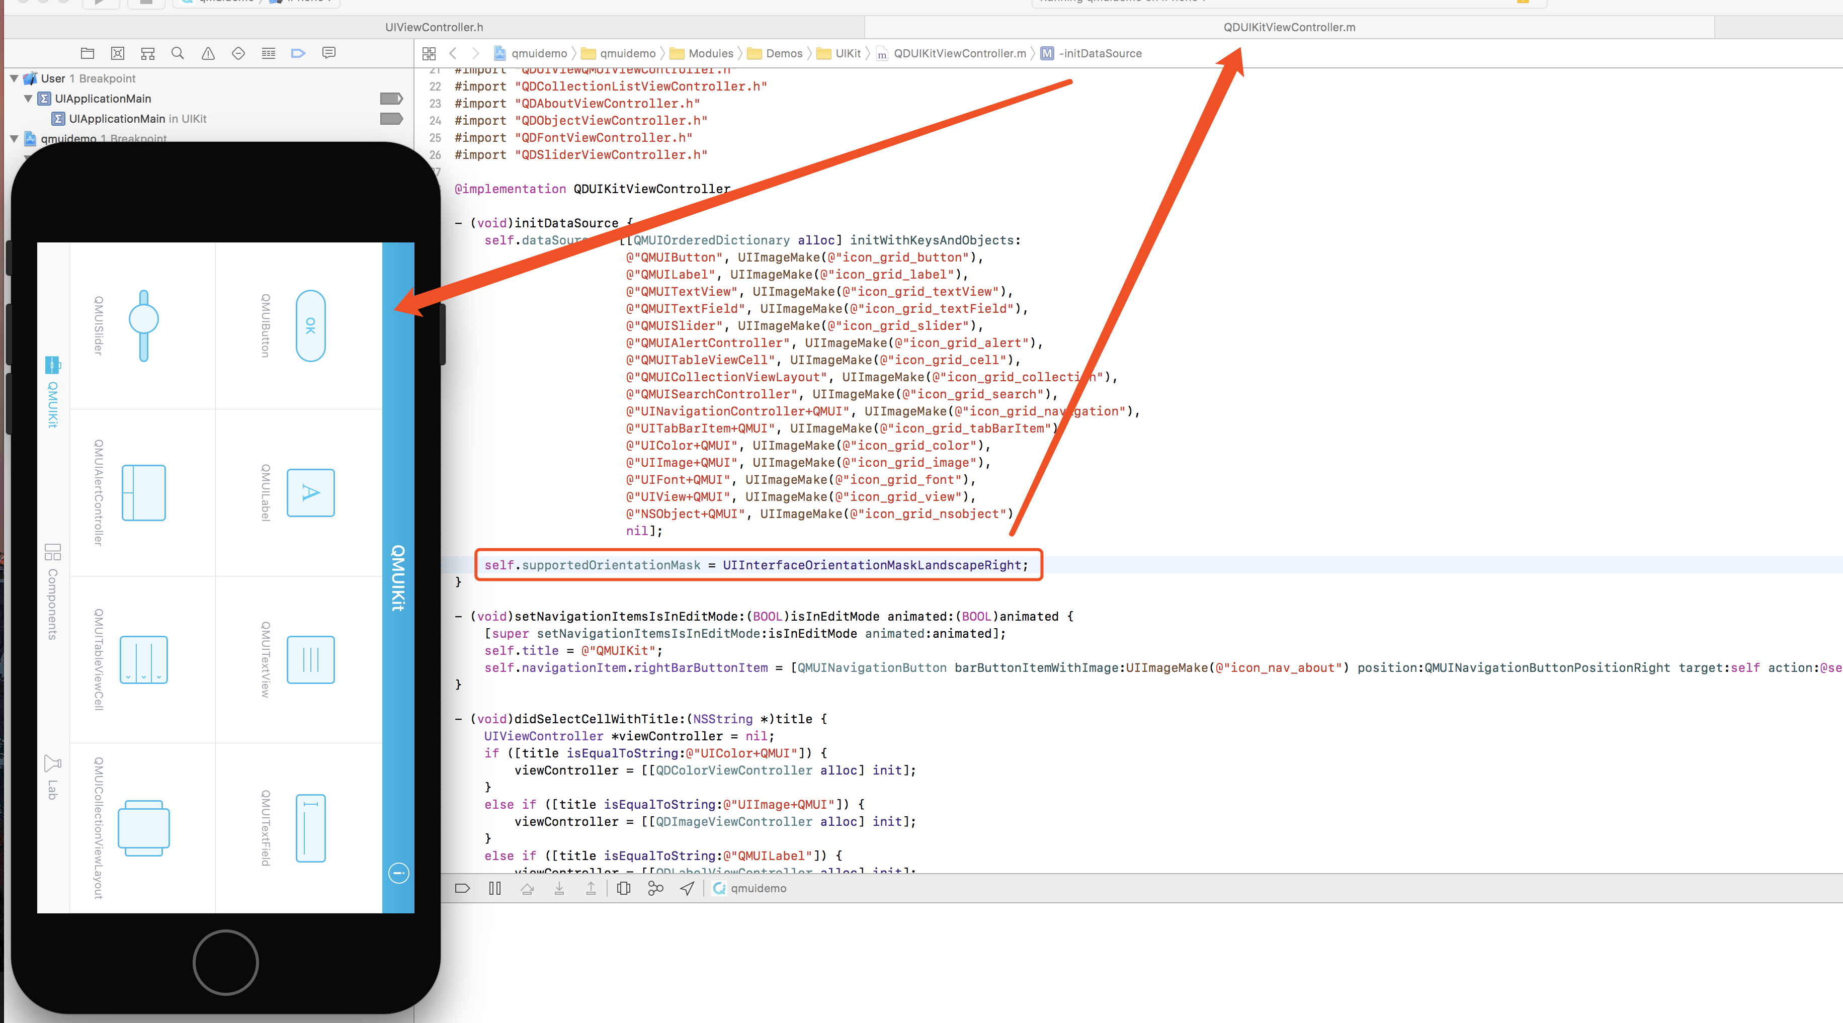
Task: Click the Debug Memory Graph icon
Action: (x=655, y=888)
